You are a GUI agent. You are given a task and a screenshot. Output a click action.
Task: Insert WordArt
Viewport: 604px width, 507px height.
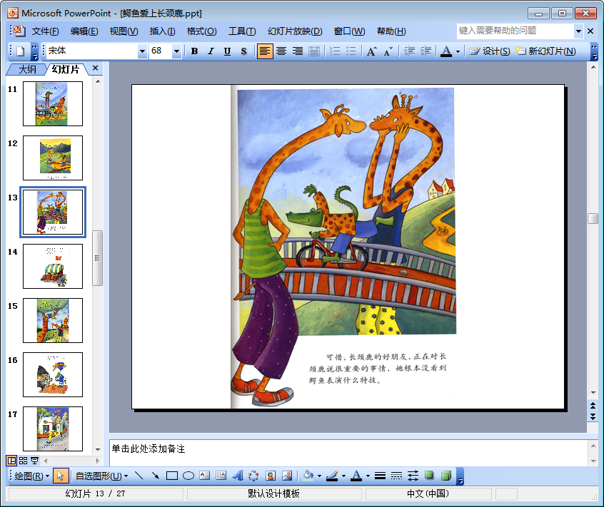[x=237, y=476]
